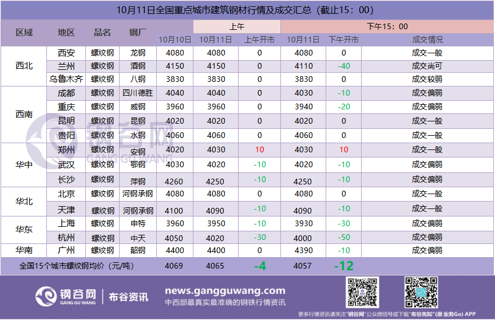This screenshot has height=327, width=495.
Task: Click the 4057 afternoon average price
Action: (302, 266)
